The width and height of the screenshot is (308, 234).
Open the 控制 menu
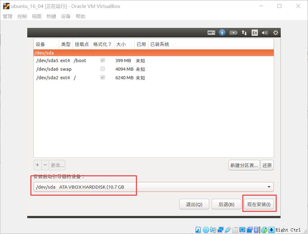(x=22, y=16)
